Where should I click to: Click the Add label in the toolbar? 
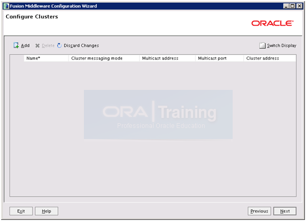click(25, 45)
